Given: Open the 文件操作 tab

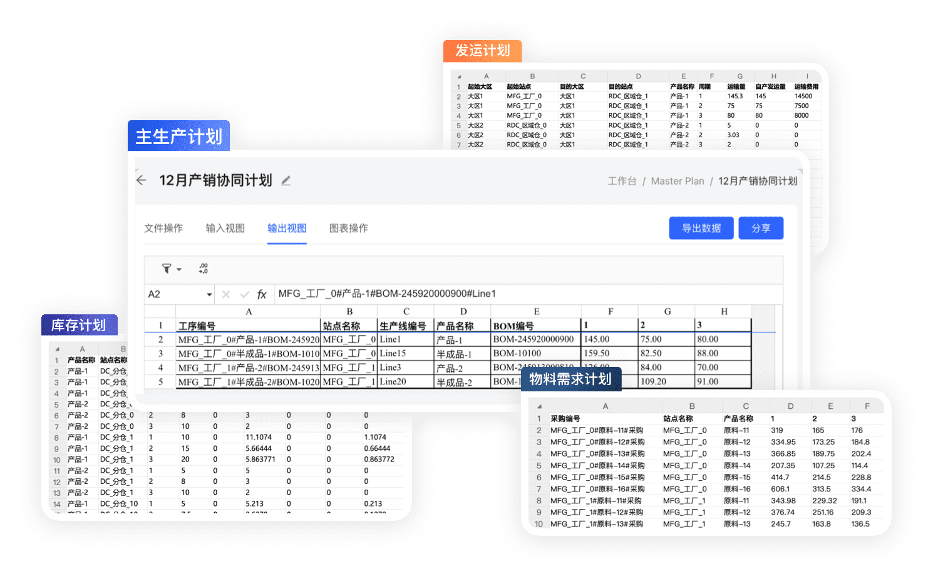Looking at the screenshot, I should [163, 229].
